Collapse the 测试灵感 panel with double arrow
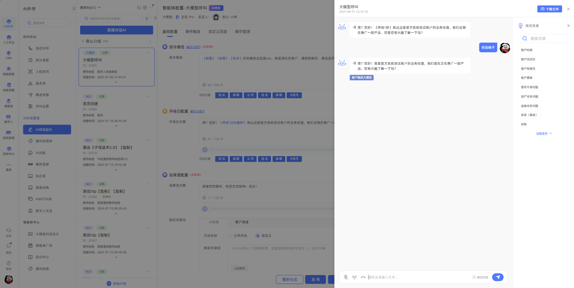 pyautogui.click(x=568, y=26)
